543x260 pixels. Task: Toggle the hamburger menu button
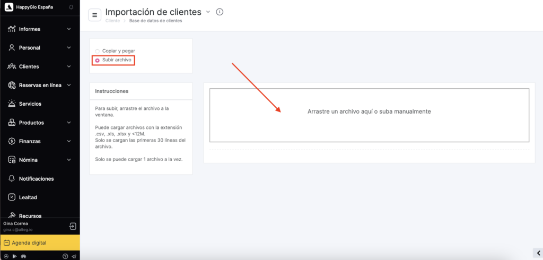coord(95,15)
